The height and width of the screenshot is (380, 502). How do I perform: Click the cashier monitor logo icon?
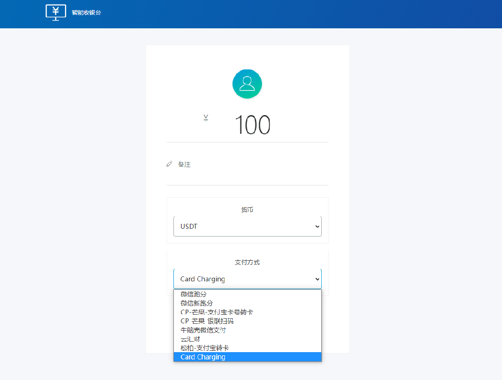click(56, 12)
